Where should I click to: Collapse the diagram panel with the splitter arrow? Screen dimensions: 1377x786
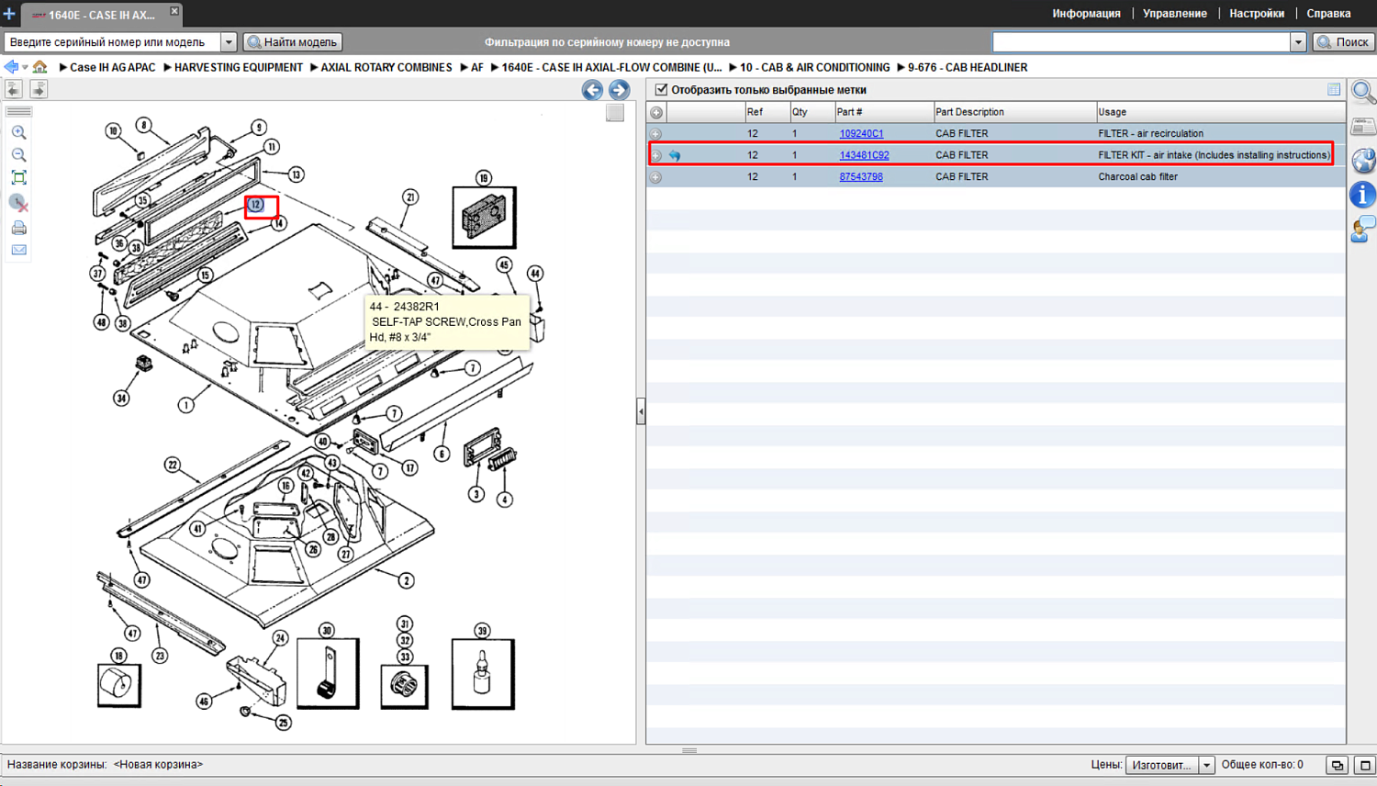click(641, 411)
